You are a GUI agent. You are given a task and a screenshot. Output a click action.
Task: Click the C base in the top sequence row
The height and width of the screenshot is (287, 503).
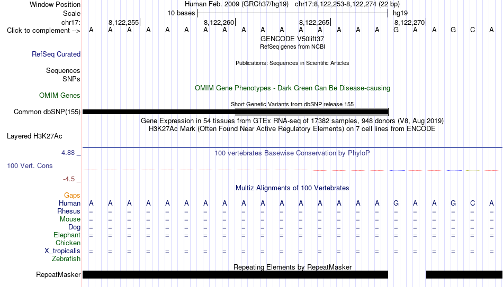(x=472, y=30)
